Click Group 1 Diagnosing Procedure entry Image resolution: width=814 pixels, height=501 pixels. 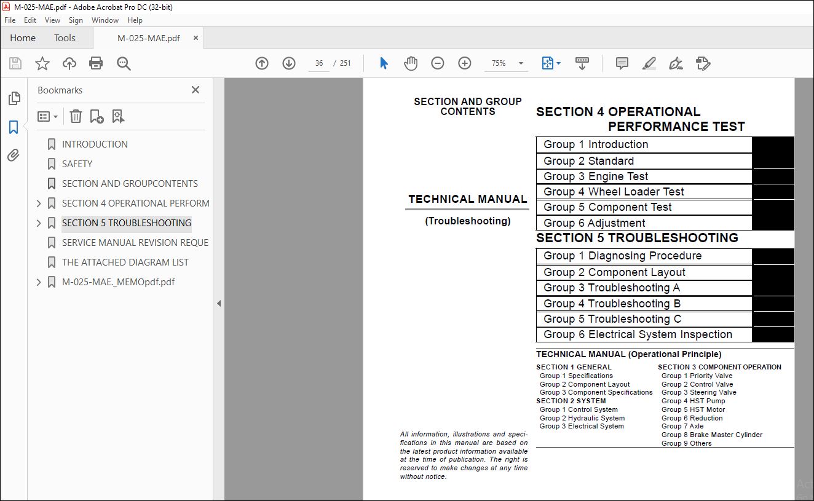point(622,256)
